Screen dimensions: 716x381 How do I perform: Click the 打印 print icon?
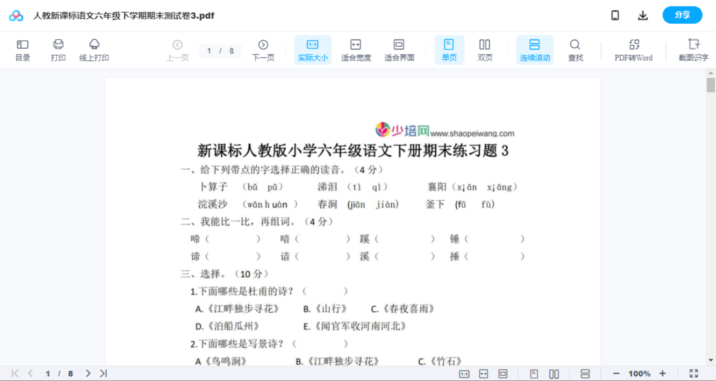pos(58,49)
